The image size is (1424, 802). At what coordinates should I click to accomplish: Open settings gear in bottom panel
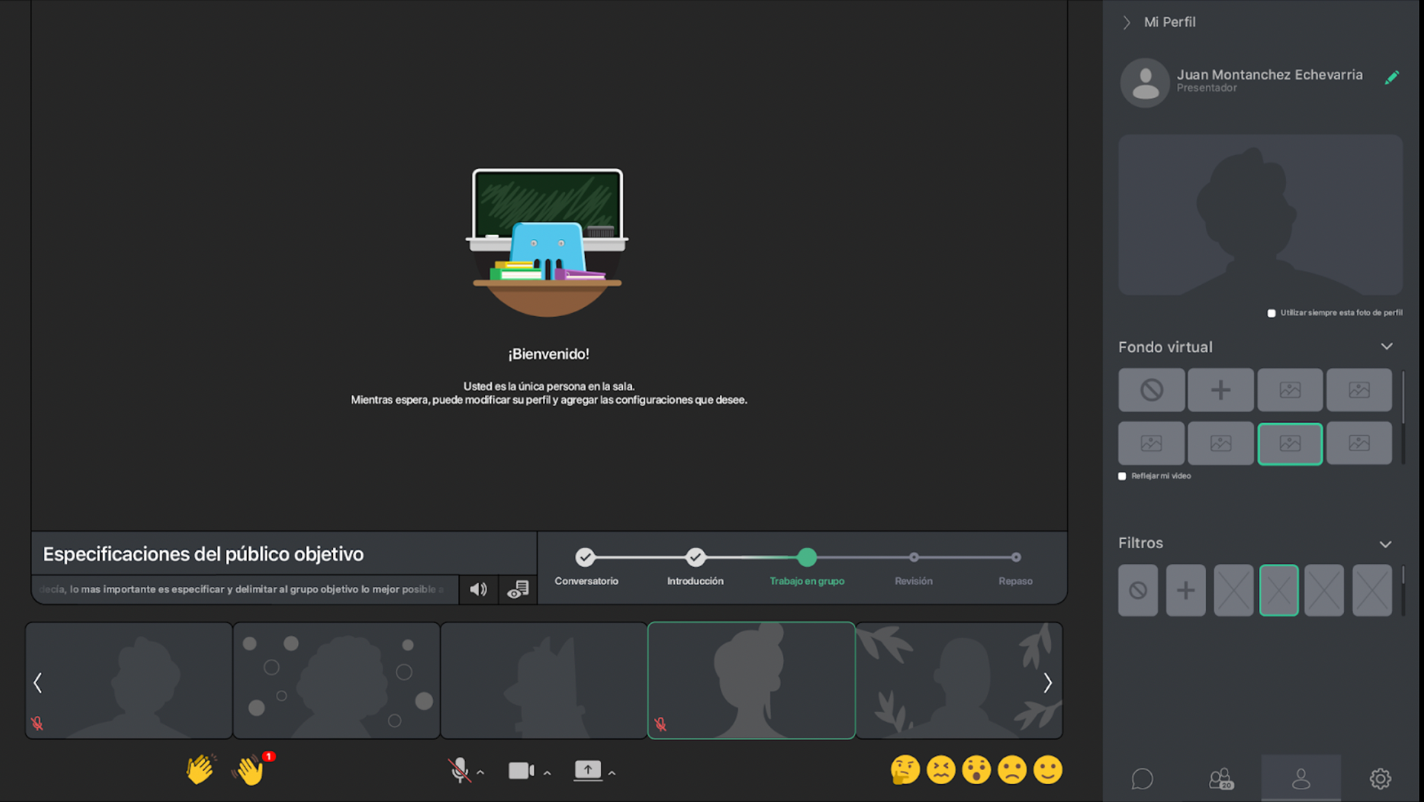pyautogui.click(x=1379, y=779)
